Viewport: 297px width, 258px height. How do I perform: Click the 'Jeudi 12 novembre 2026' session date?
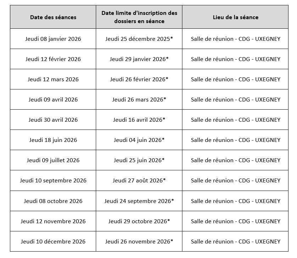pos(53,221)
